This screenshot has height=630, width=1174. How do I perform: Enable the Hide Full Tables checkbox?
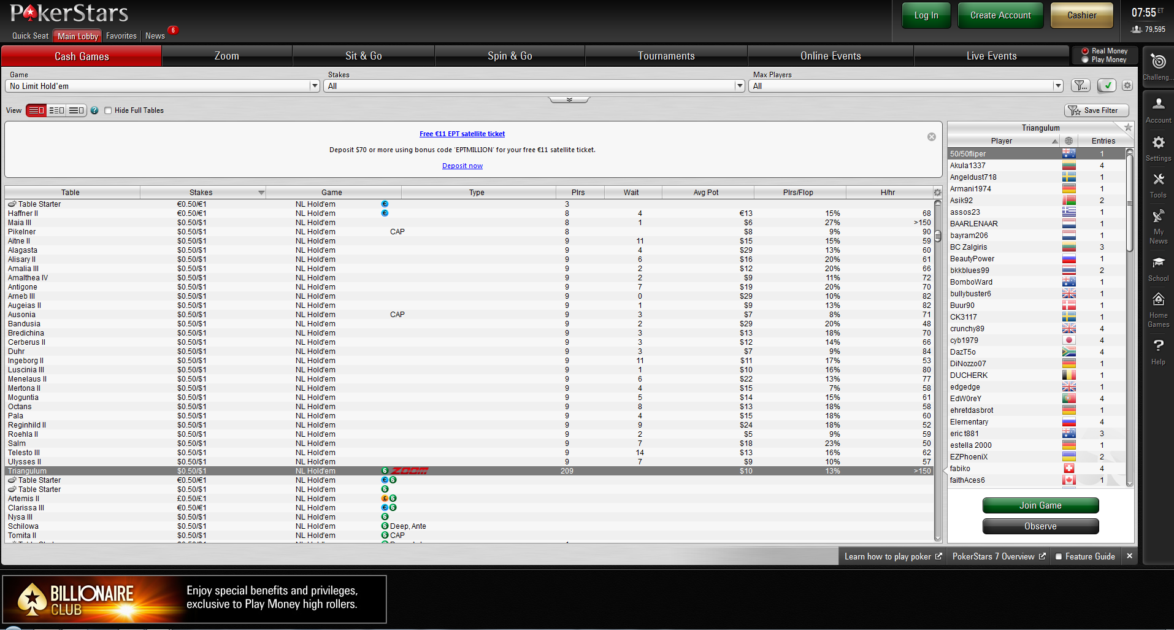tap(108, 110)
